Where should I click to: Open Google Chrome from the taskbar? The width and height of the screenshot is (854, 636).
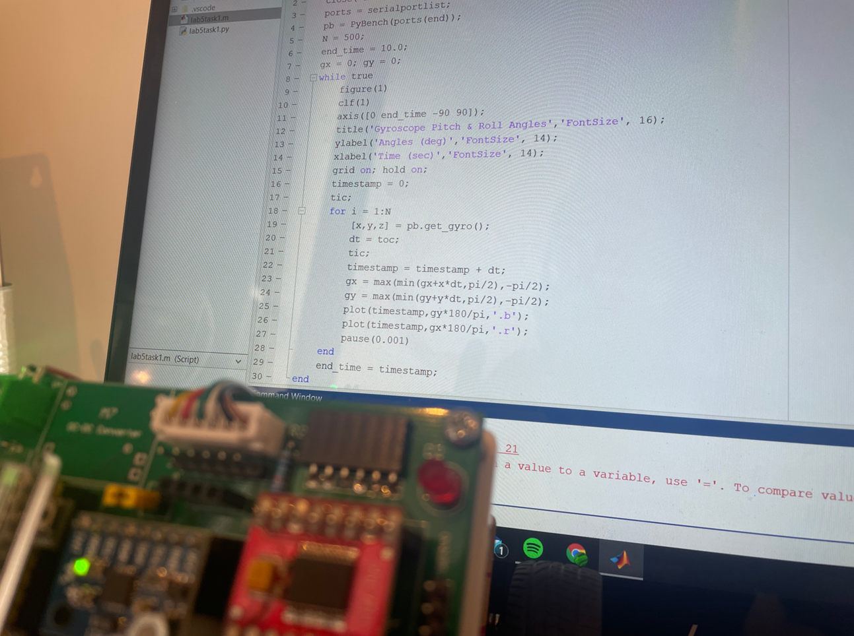pyautogui.click(x=577, y=554)
